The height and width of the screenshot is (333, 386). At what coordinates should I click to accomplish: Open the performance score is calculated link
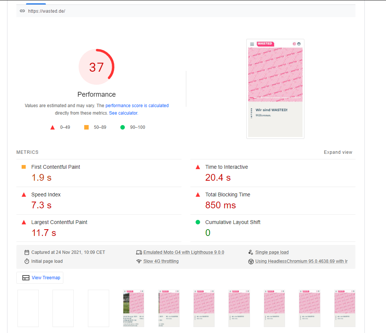pos(137,106)
